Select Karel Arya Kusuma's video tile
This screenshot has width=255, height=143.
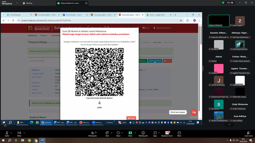[240, 45]
